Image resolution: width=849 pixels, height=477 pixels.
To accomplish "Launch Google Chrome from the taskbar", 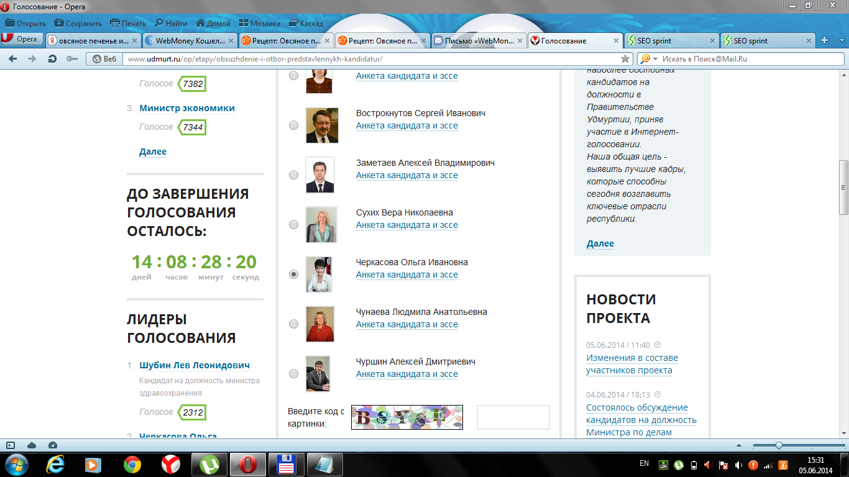I will [132, 464].
